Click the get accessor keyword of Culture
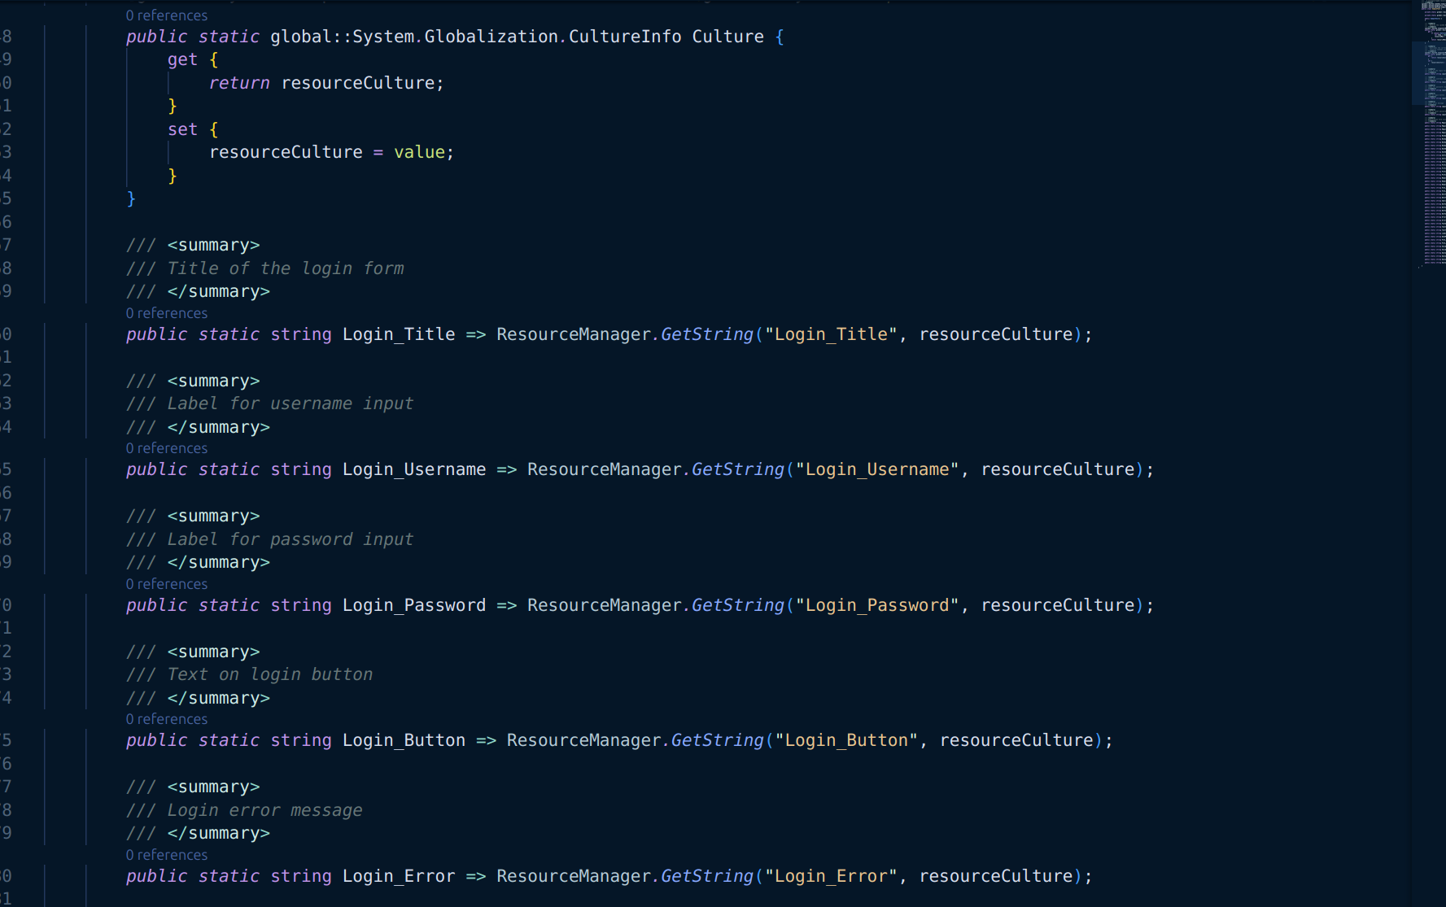The width and height of the screenshot is (1446, 907). (x=181, y=59)
